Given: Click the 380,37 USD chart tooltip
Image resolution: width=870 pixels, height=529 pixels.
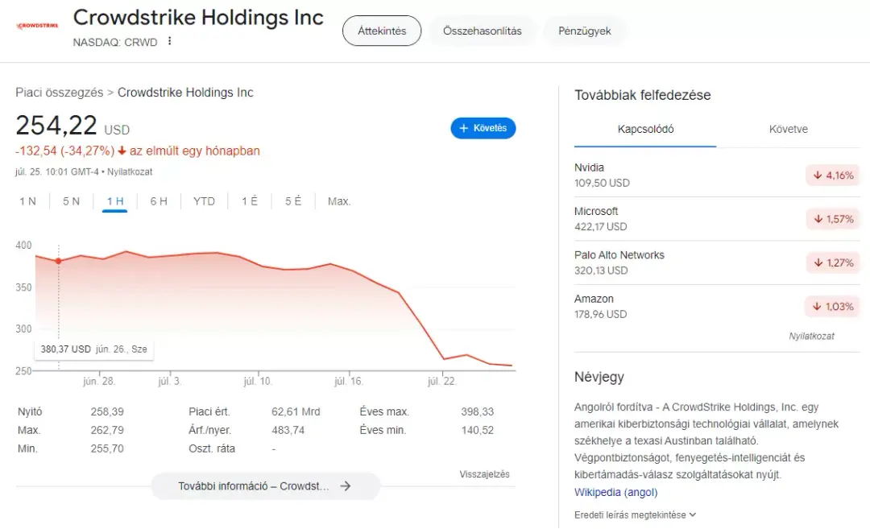Looking at the screenshot, I should click(93, 349).
